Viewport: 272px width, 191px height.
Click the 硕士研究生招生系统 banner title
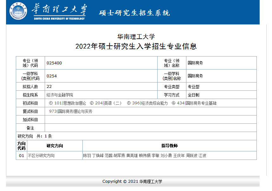(134, 13)
